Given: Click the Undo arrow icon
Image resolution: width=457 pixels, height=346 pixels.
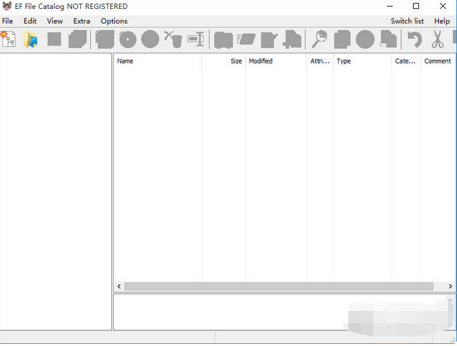Looking at the screenshot, I should point(415,39).
